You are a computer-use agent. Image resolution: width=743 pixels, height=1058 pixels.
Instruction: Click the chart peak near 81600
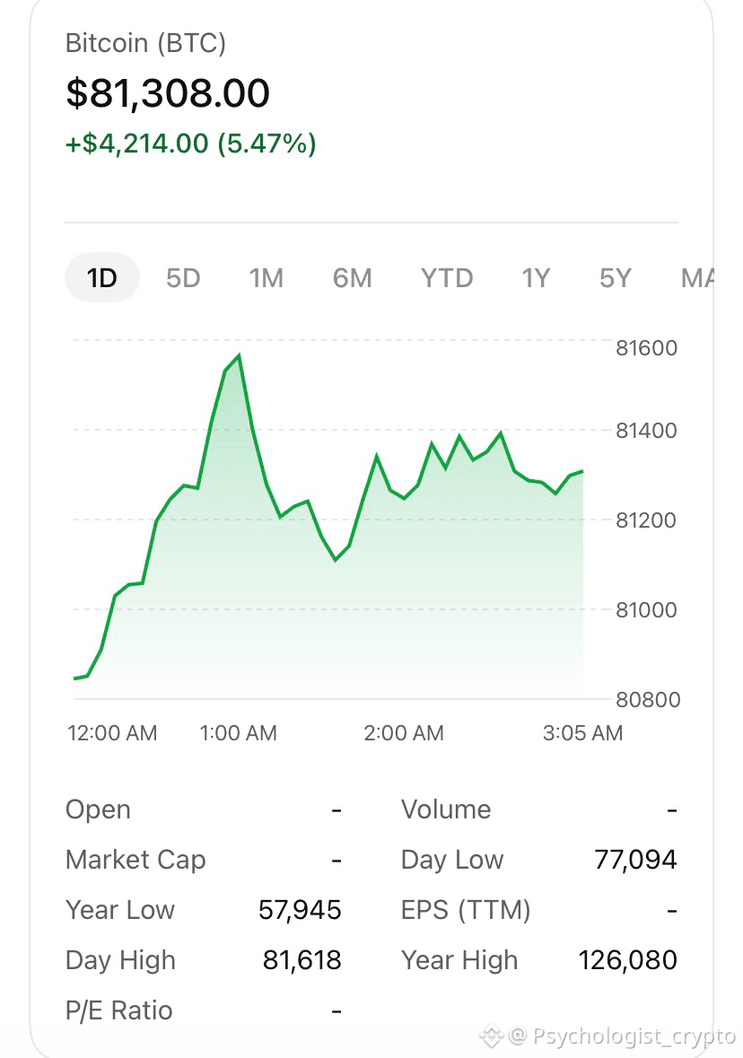[x=239, y=355]
